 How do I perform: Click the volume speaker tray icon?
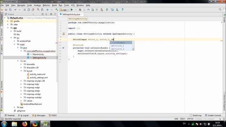click(201, 124)
